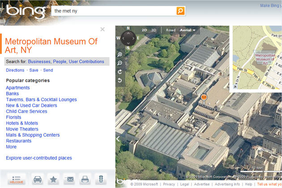This screenshot has width=282, height=188.
Task: Open Taverns, Bars & Cocktail Lounges category
Action: 41,100
